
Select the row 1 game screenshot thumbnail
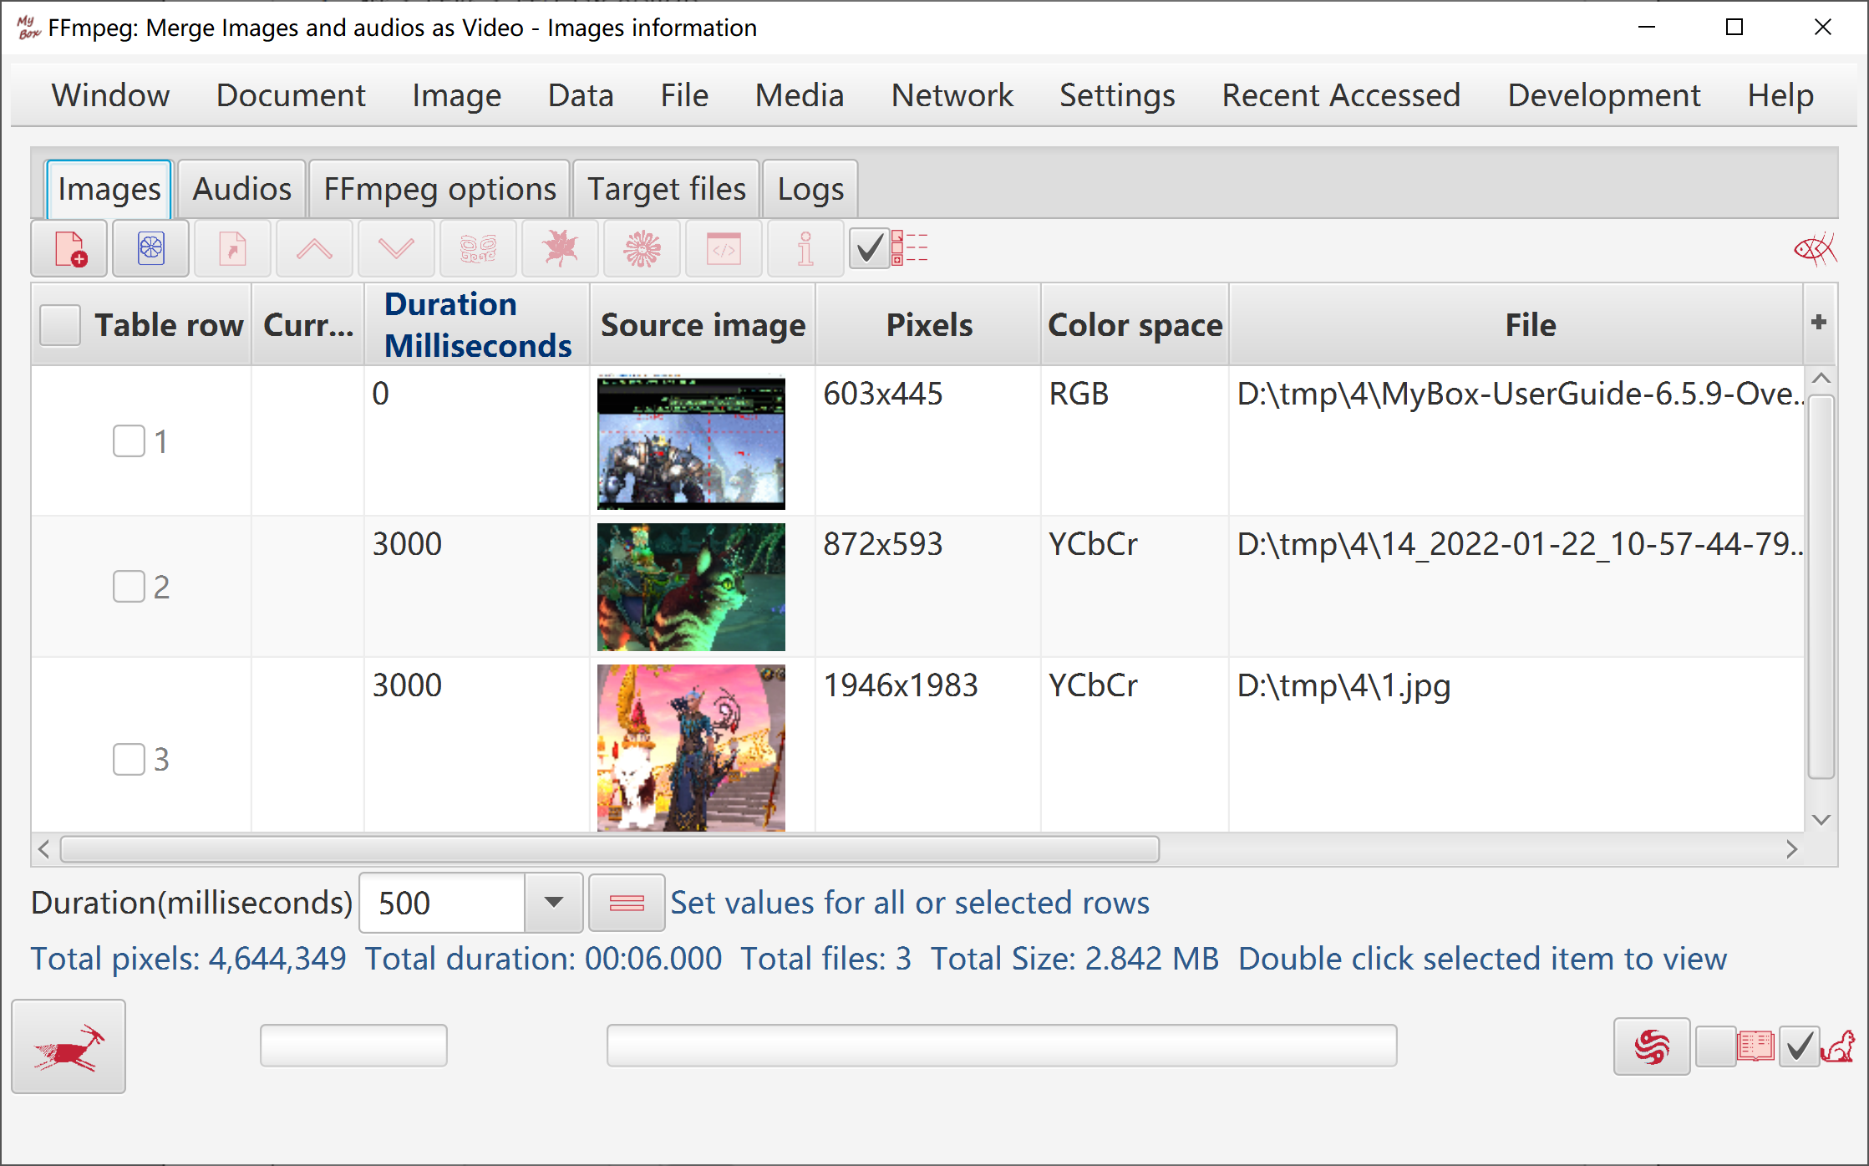[691, 442]
